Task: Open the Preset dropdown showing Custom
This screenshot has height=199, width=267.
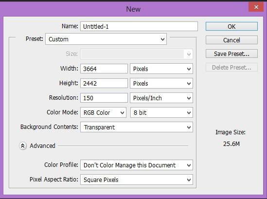Action: tap(106, 39)
